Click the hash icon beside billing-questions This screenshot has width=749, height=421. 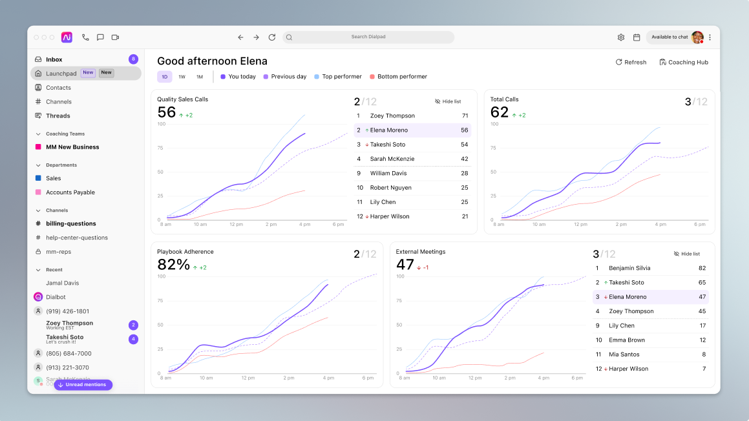[38, 223]
